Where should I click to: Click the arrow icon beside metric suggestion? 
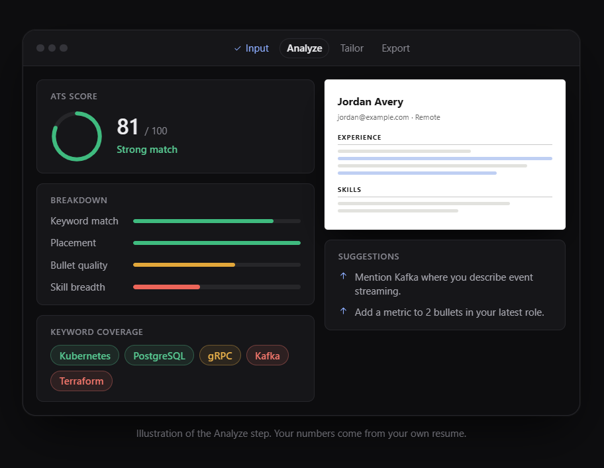pos(343,311)
